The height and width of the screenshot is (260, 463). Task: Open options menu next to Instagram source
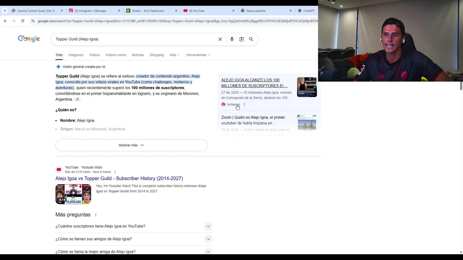tap(244, 104)
